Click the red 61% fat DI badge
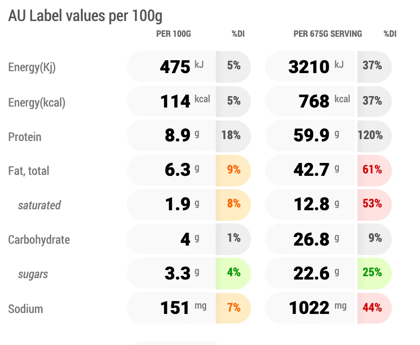The image size is (420, 345). click(374, 170)
